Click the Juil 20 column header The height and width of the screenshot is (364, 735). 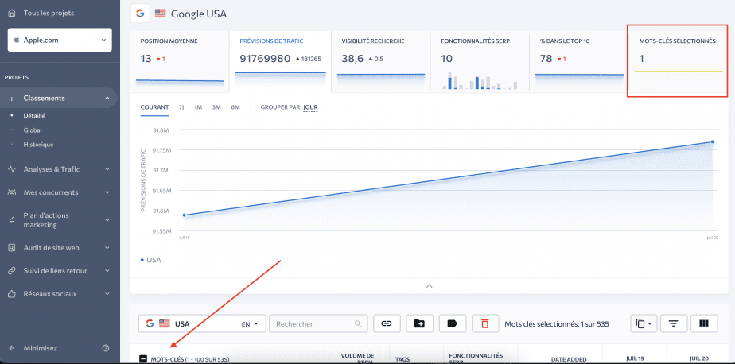point(699,358)
